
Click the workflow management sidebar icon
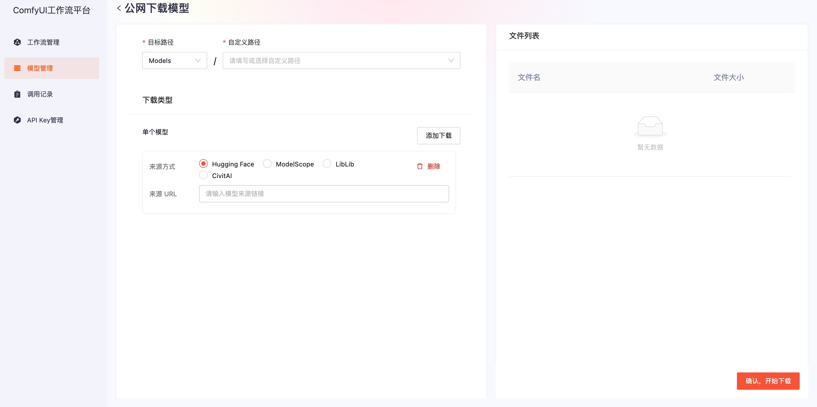click(17, 42)
